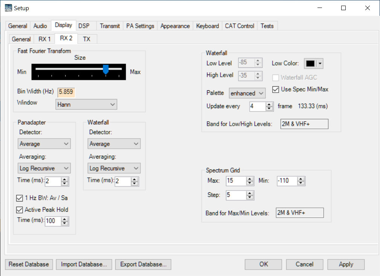
Task: Decrease Active Peak Hold time value
Action: point(65,223)
